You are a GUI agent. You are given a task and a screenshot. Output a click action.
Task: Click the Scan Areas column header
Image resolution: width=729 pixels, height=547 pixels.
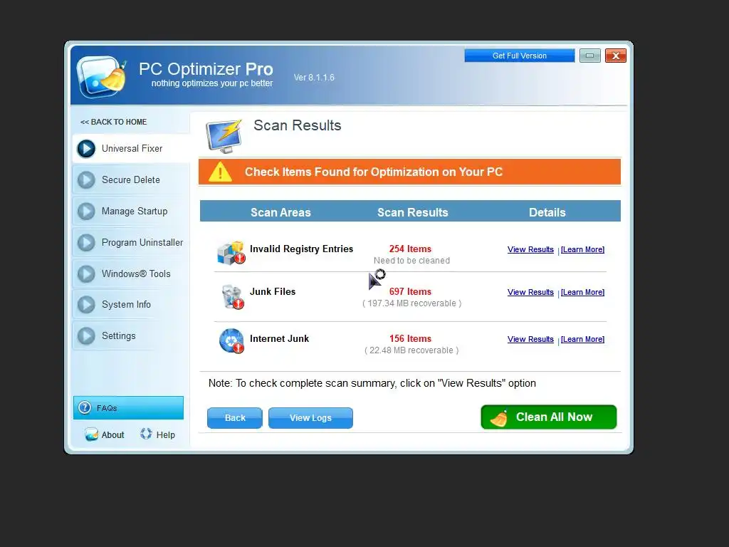pos(280,212)
